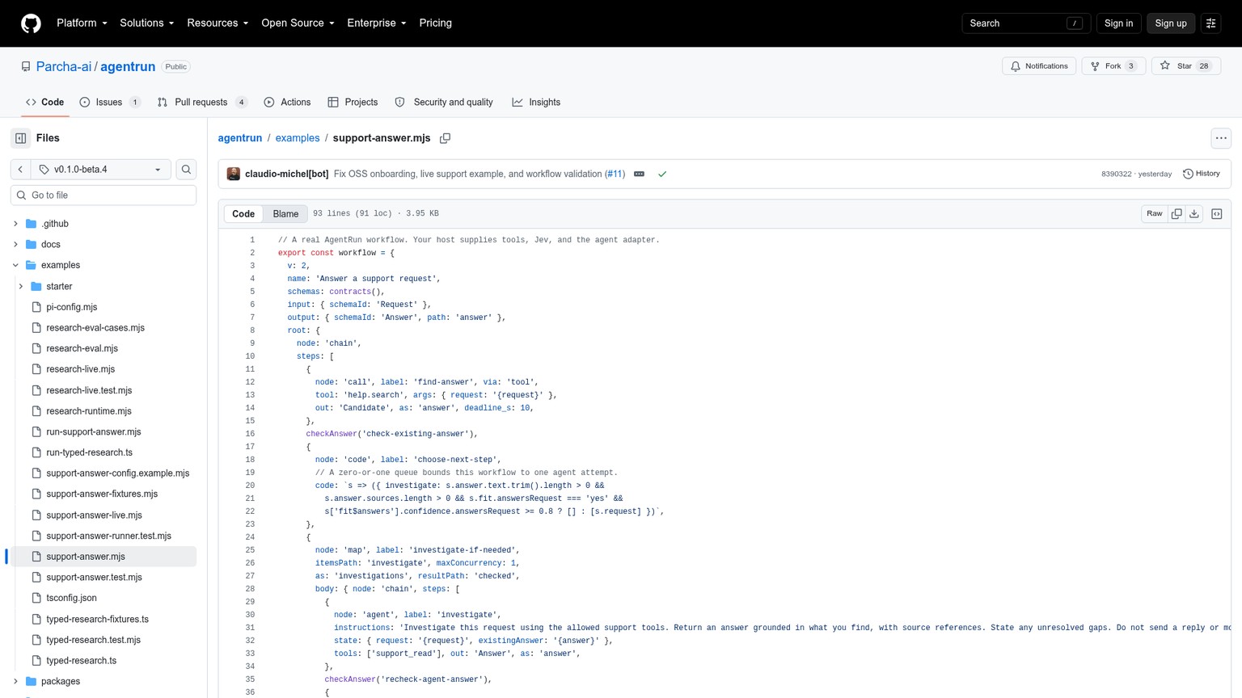Open more file actions ellipsis menu
The width and height of the screenshot is (1242, 698).
point(1221,138)
